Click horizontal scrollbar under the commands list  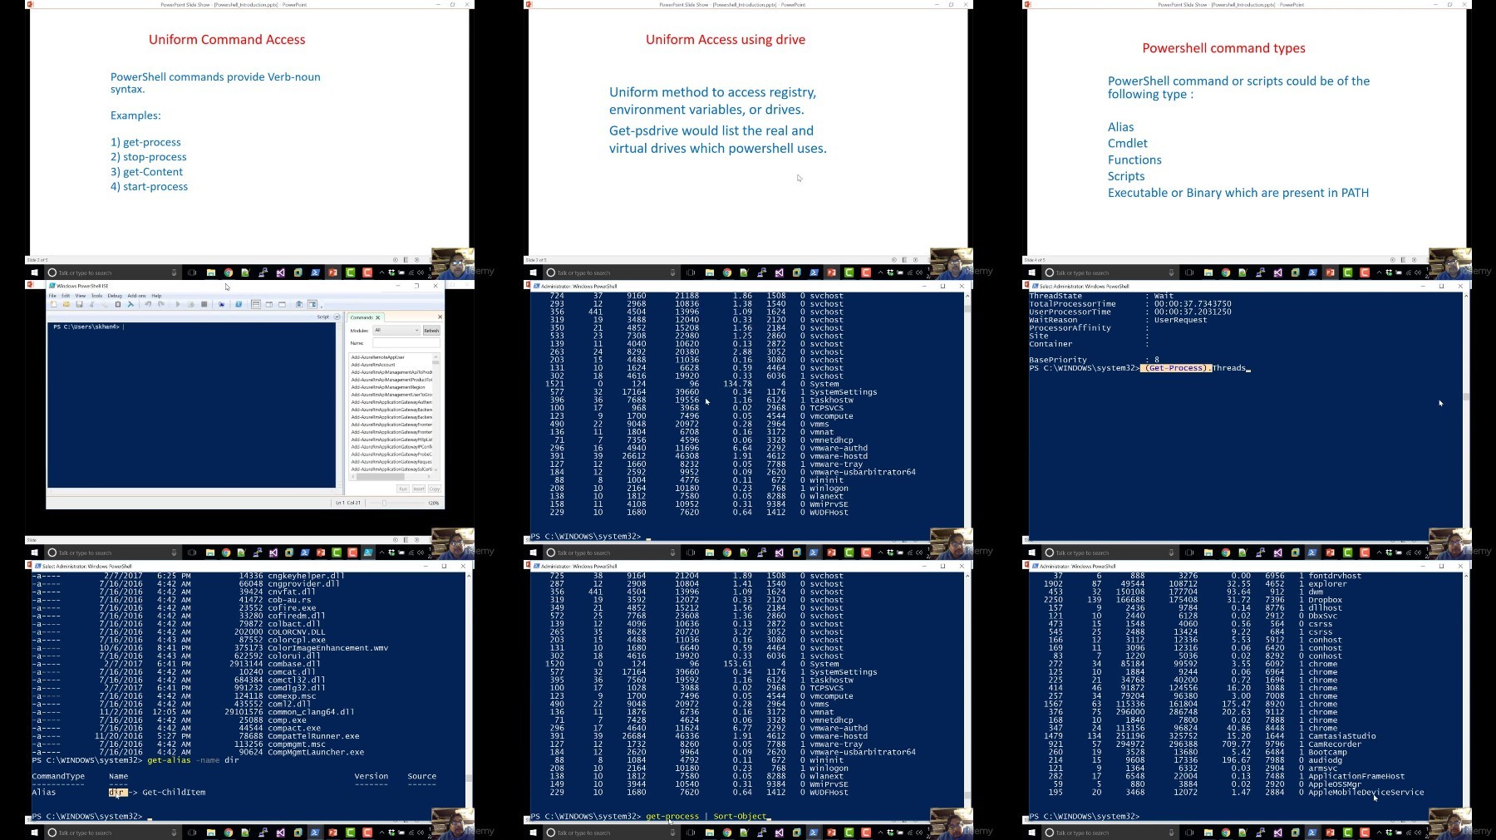[391, 477]
